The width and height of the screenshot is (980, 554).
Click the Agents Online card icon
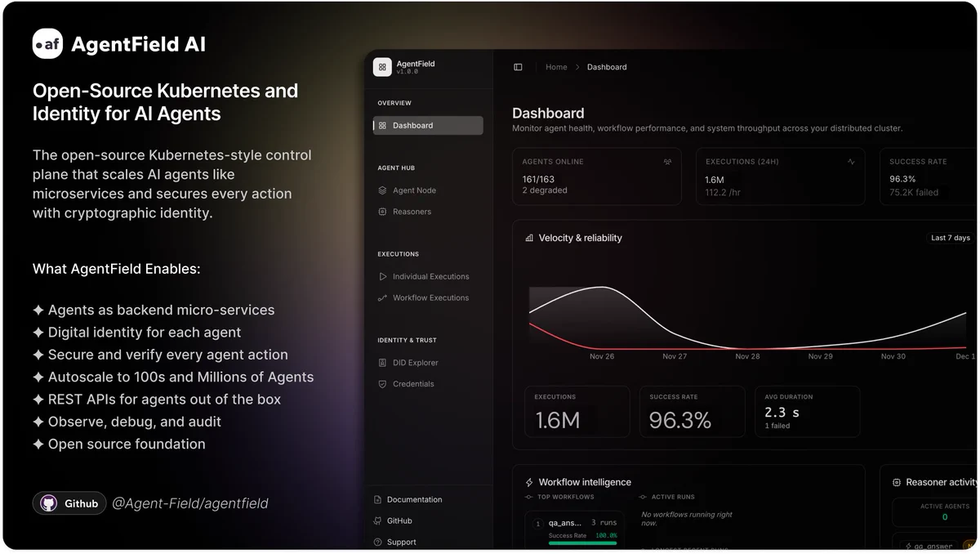pos(667,162)
